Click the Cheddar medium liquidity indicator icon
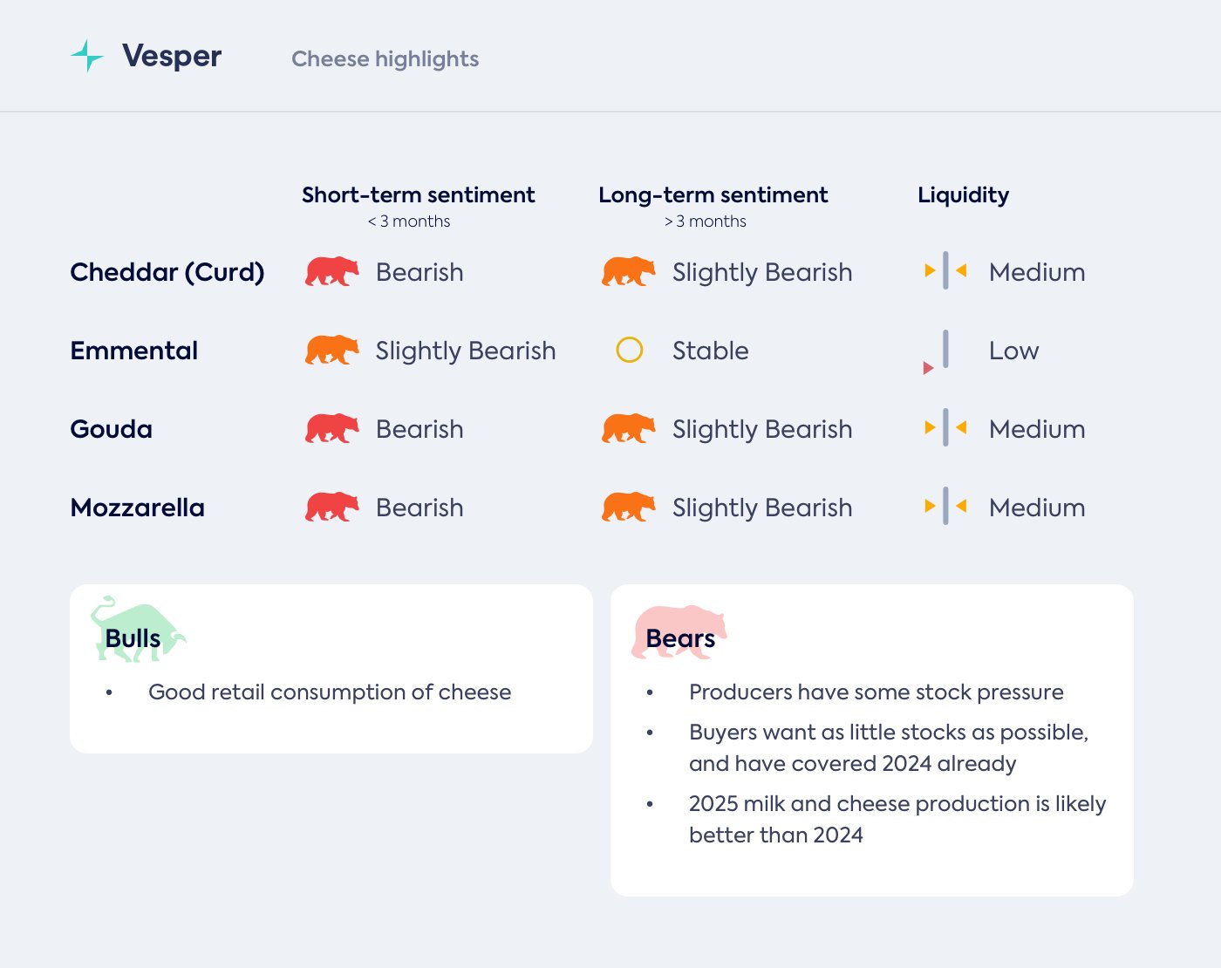1221x968 pixels. pos(945,271)
